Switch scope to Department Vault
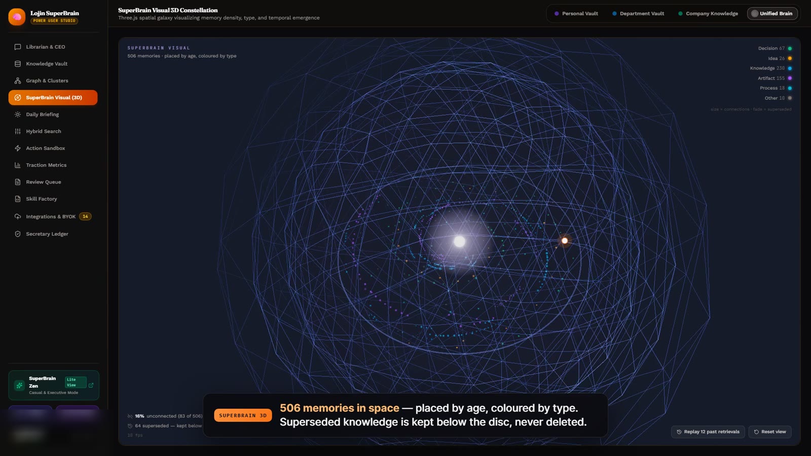811x456 pixels. coord(638,14)
